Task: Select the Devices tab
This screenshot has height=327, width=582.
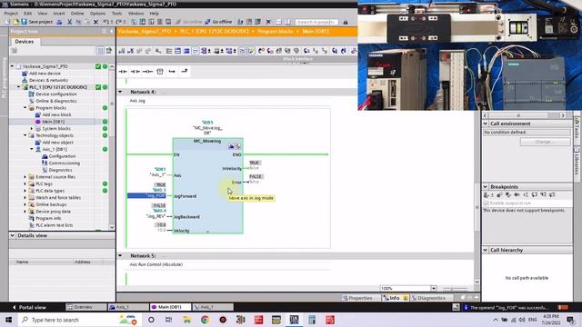Action: point(25,42)
